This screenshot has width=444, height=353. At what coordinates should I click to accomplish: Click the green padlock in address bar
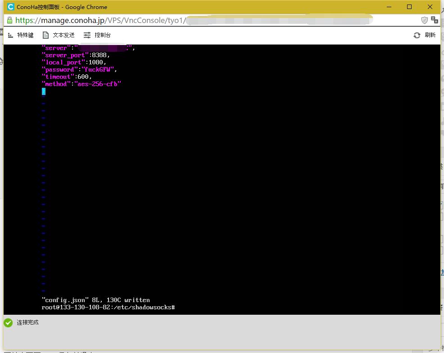9,20
